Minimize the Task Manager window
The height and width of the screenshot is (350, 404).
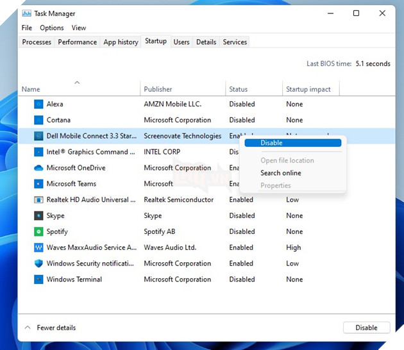point(330,13)
